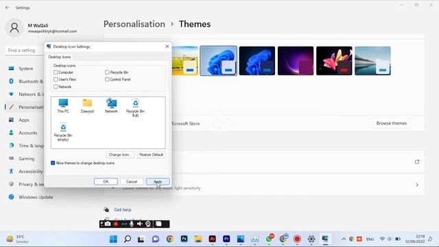Click the System sidebar icon
The width and height of the screenshot is (439, 247).
pos(11,69)
